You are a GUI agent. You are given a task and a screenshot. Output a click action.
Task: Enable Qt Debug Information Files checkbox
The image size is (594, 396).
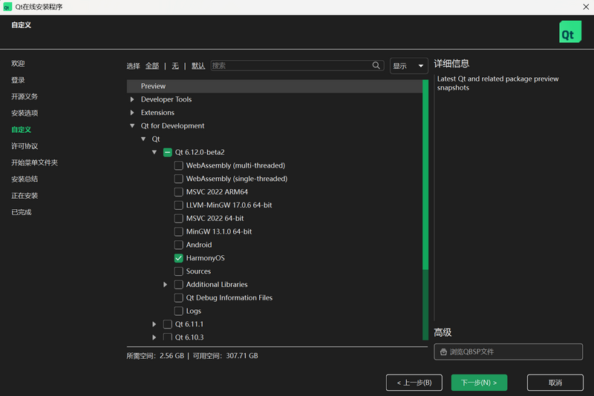(178, 297)
